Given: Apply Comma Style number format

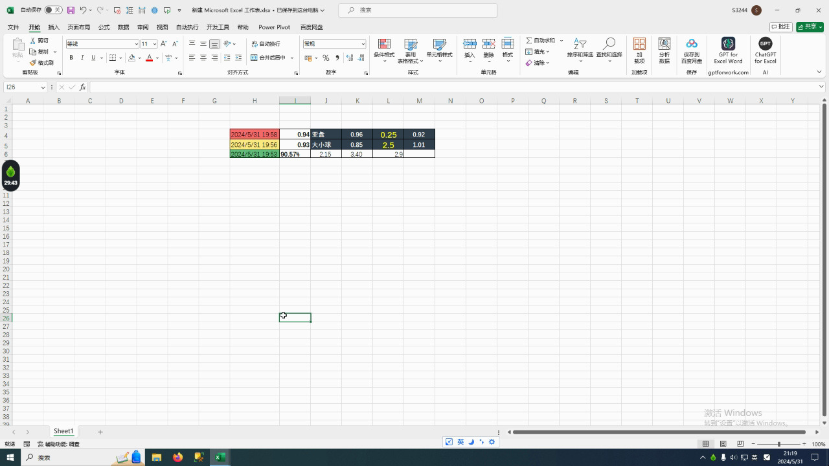Looking at the screenshot, I should pos(337,58).
